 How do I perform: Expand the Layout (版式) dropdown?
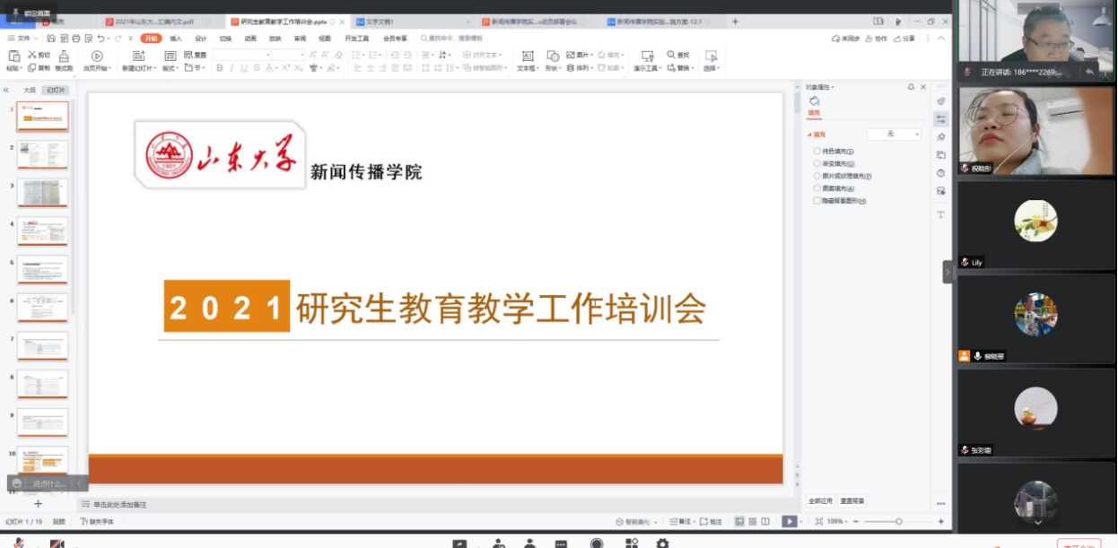coord(170,68)
